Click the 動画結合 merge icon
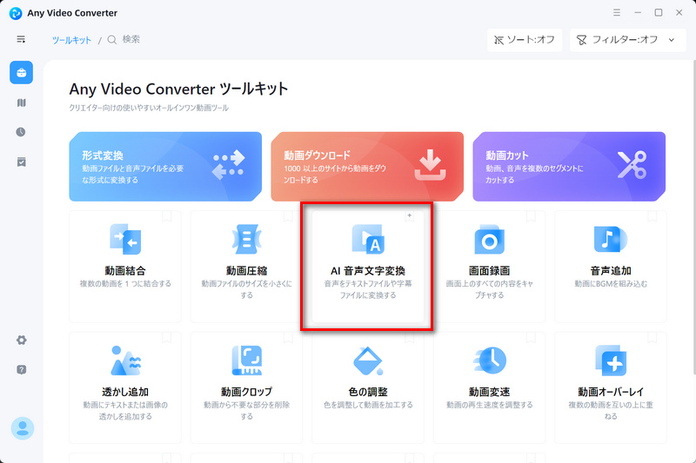Image resolution: width=696 pixels, height=463 pixels. [125, 239]
